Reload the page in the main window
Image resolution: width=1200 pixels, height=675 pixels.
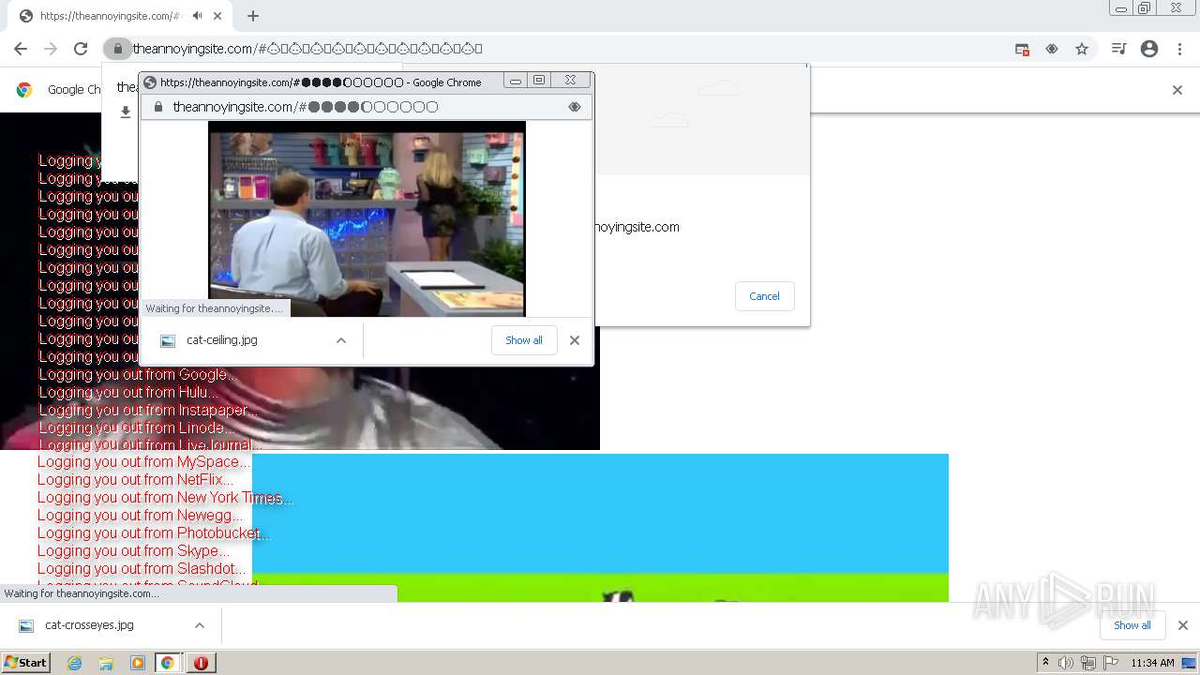pyautogui.click(x=81, y=49)
